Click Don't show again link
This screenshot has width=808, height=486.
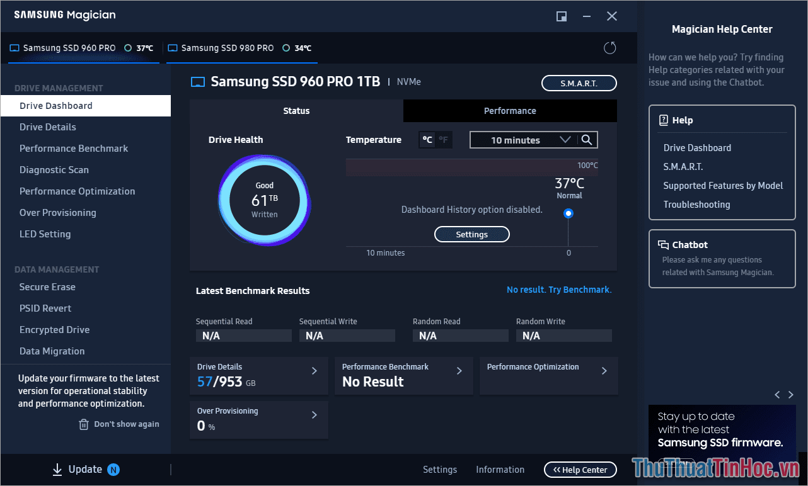pos(127,424)
